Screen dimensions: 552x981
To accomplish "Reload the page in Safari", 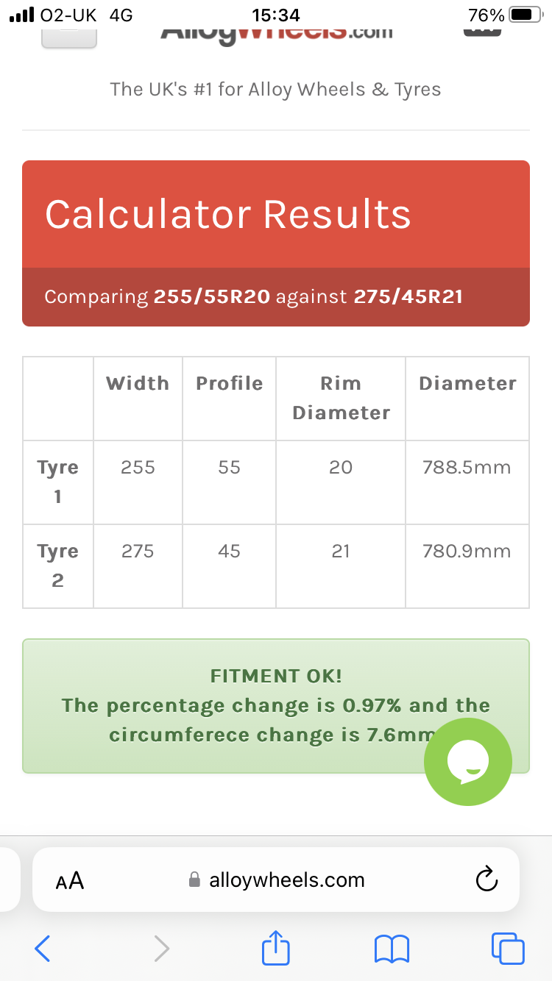I will [486, 880].
